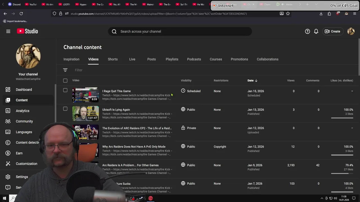The image size is (360, 202).
Task: Open the notifications bell
Action: 316,31
